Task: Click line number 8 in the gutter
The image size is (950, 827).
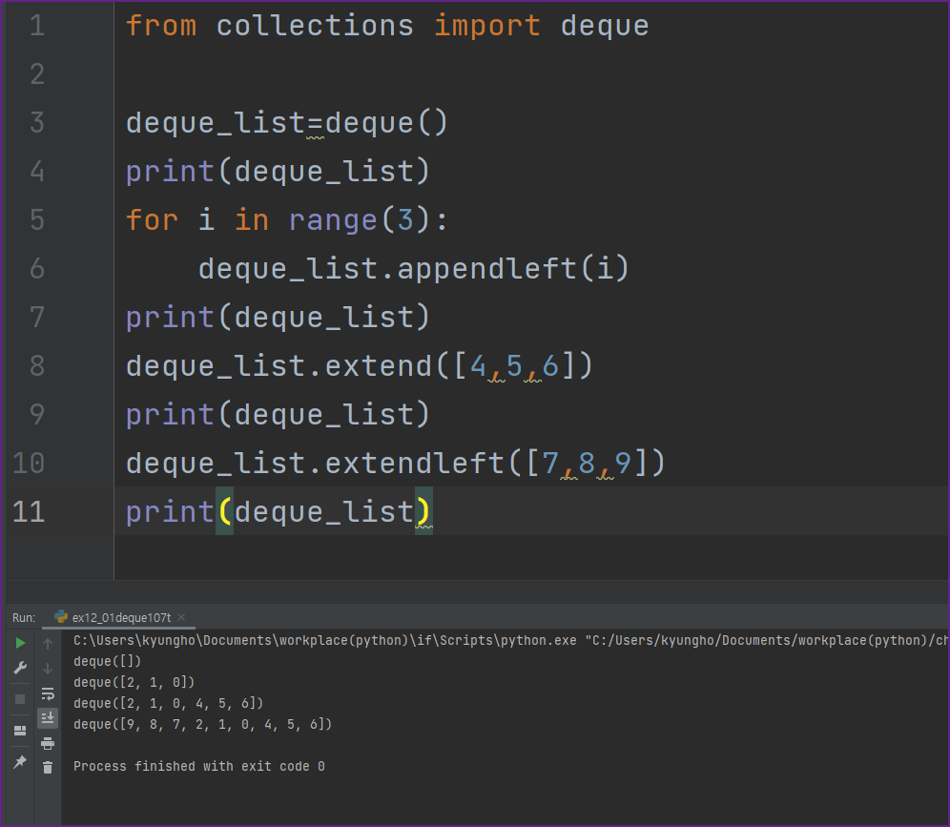Action: tap(36, 365)
